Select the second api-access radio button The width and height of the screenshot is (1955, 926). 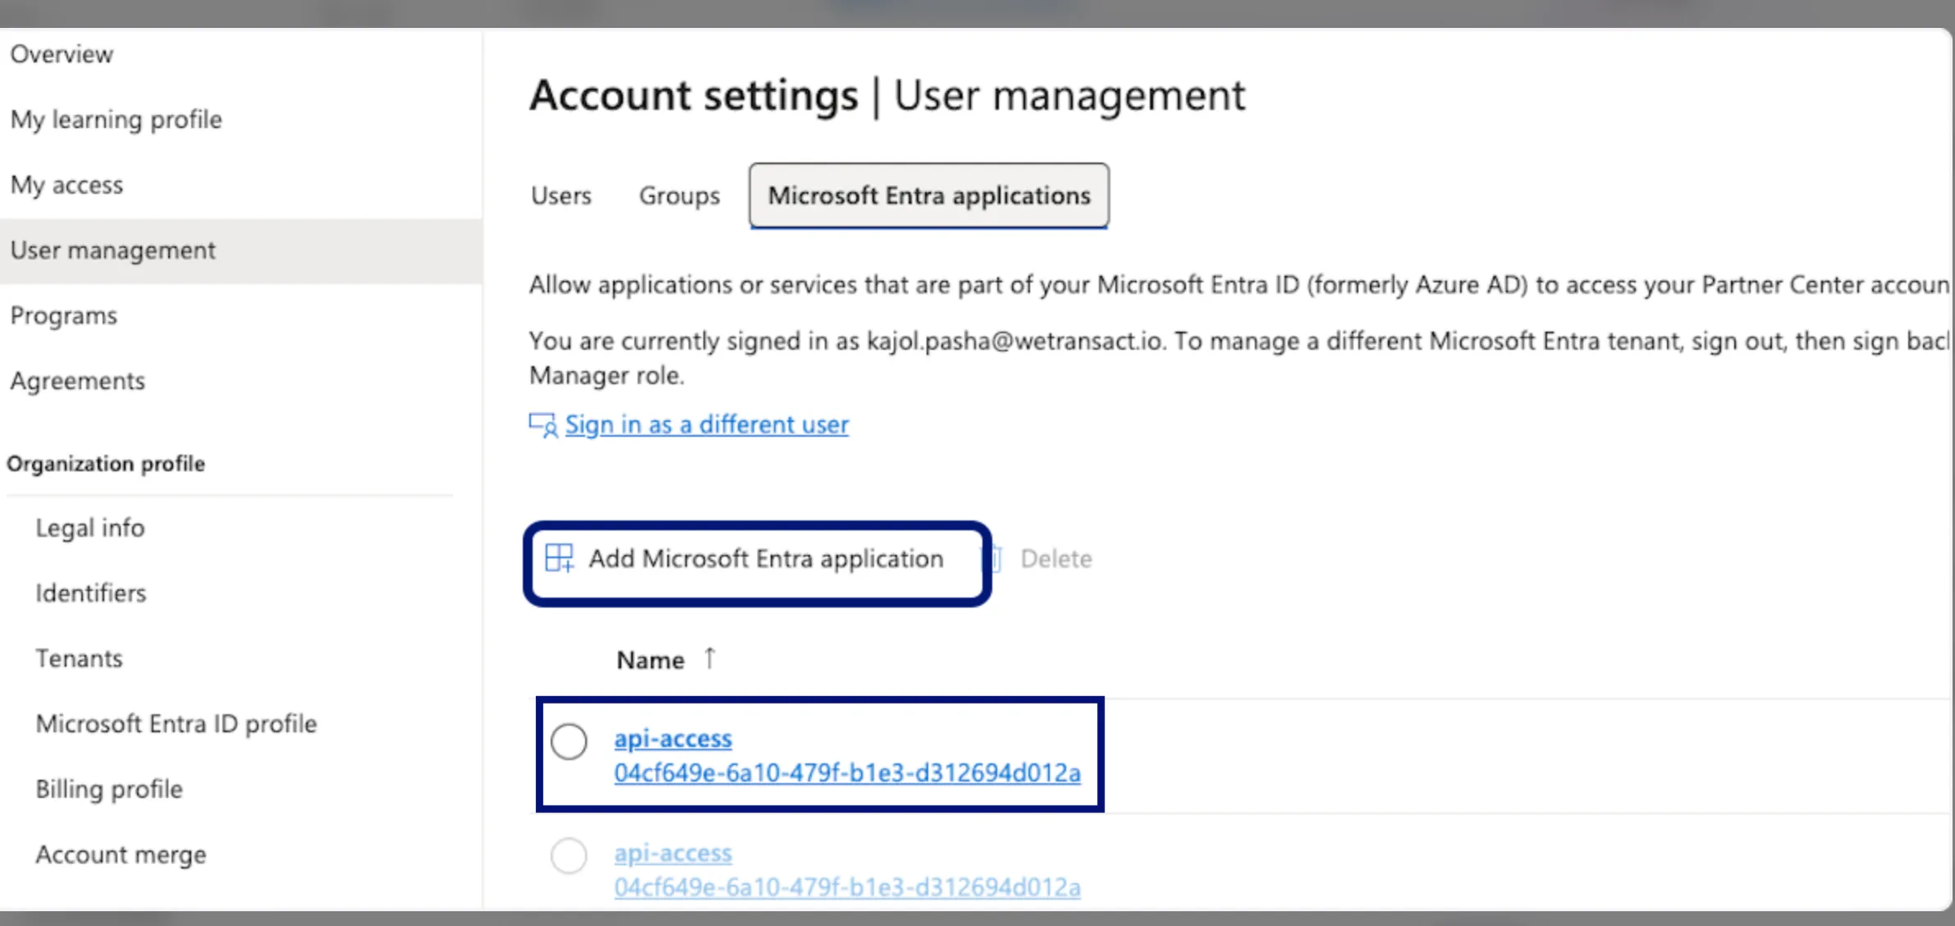tap(569, 855)
